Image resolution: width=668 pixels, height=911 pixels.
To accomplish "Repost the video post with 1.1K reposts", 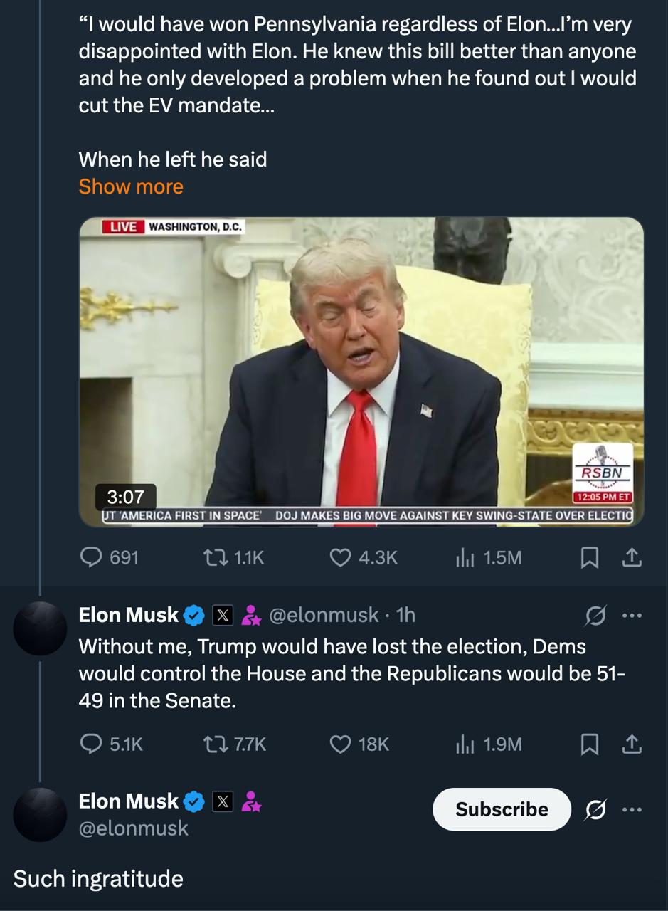I will (234, 557).
